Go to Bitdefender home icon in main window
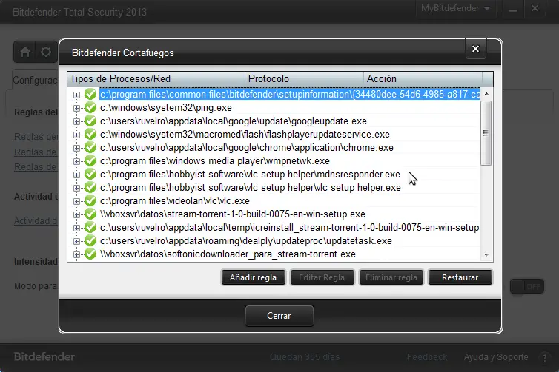This screenshot has height=372, width=559. pyautogui.click(x=25, y=52)
